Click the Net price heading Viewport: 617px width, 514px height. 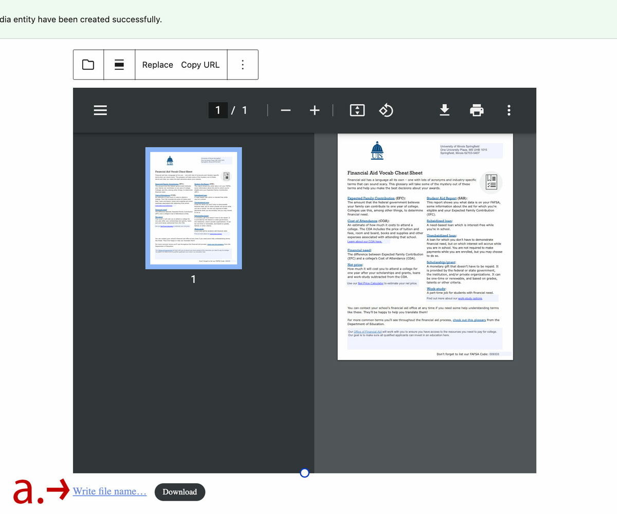(355, 264)
